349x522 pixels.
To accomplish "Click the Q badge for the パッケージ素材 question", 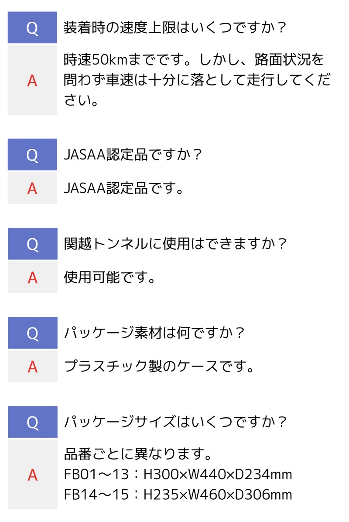I will click(x=32, y=333).
